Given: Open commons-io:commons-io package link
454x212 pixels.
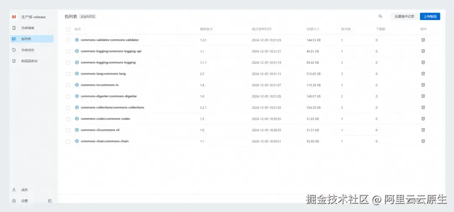Looking at the screenshot, I should coord(100,85).
